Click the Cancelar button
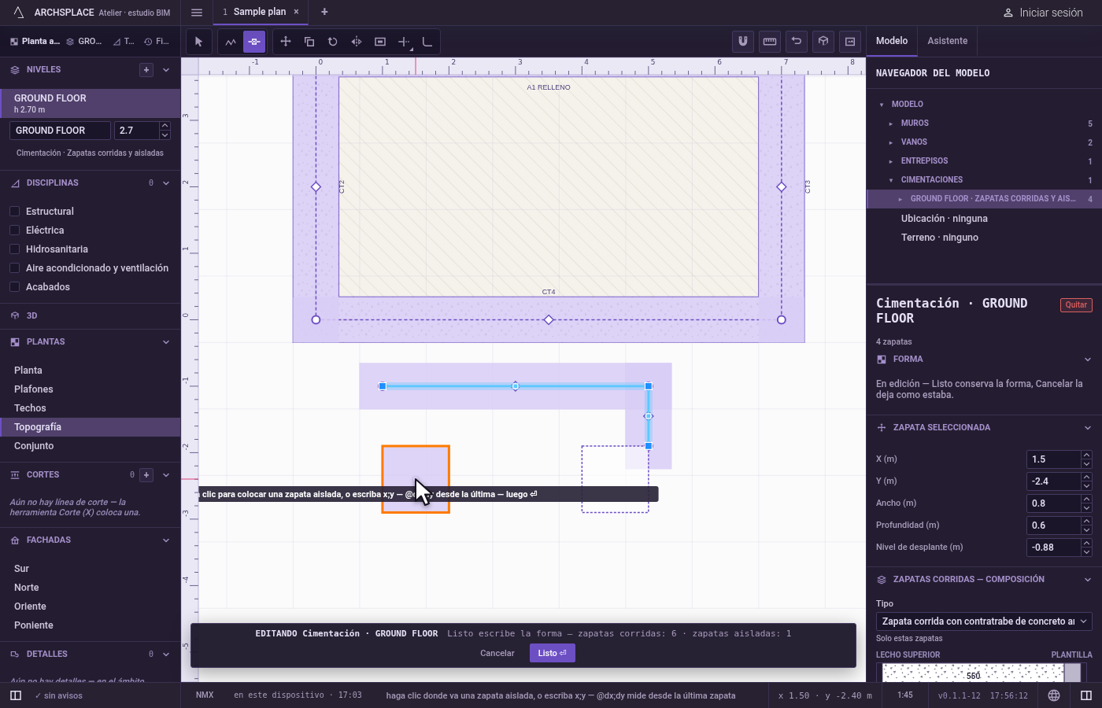This screenshot has height=708, width=1102. tap(497, 653)
